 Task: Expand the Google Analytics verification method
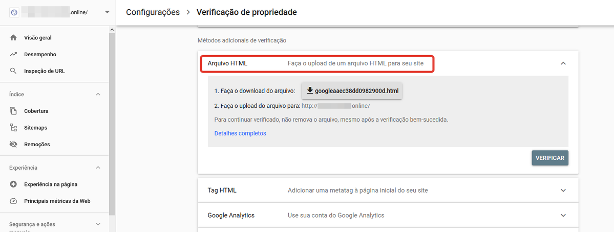(x=563, y=215)
